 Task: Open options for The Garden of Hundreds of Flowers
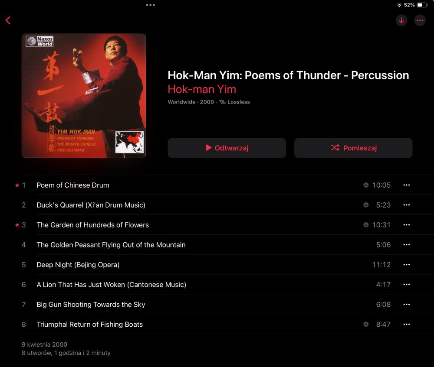(x=406, y=225)
